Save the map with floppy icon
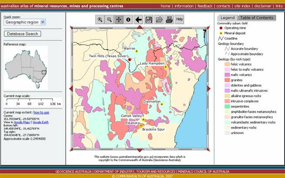The image size is (285, 178). (x=149, y=19)
